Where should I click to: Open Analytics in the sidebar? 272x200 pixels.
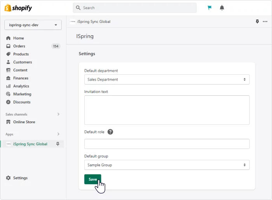point(21,86)
